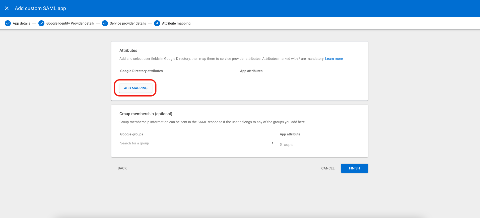Click the arrow icon between groups and attribute
Viewport: 480px width, 218px height.
pyautogui.click(x=271, y=143)
